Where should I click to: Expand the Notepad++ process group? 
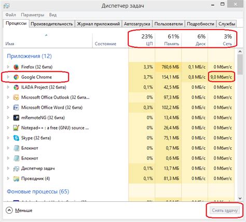8,127
